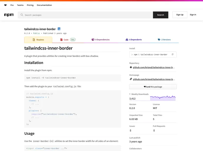Click the Total Files value 5
Viewport: 203px width, 151px height.
(x=153, y=119)
